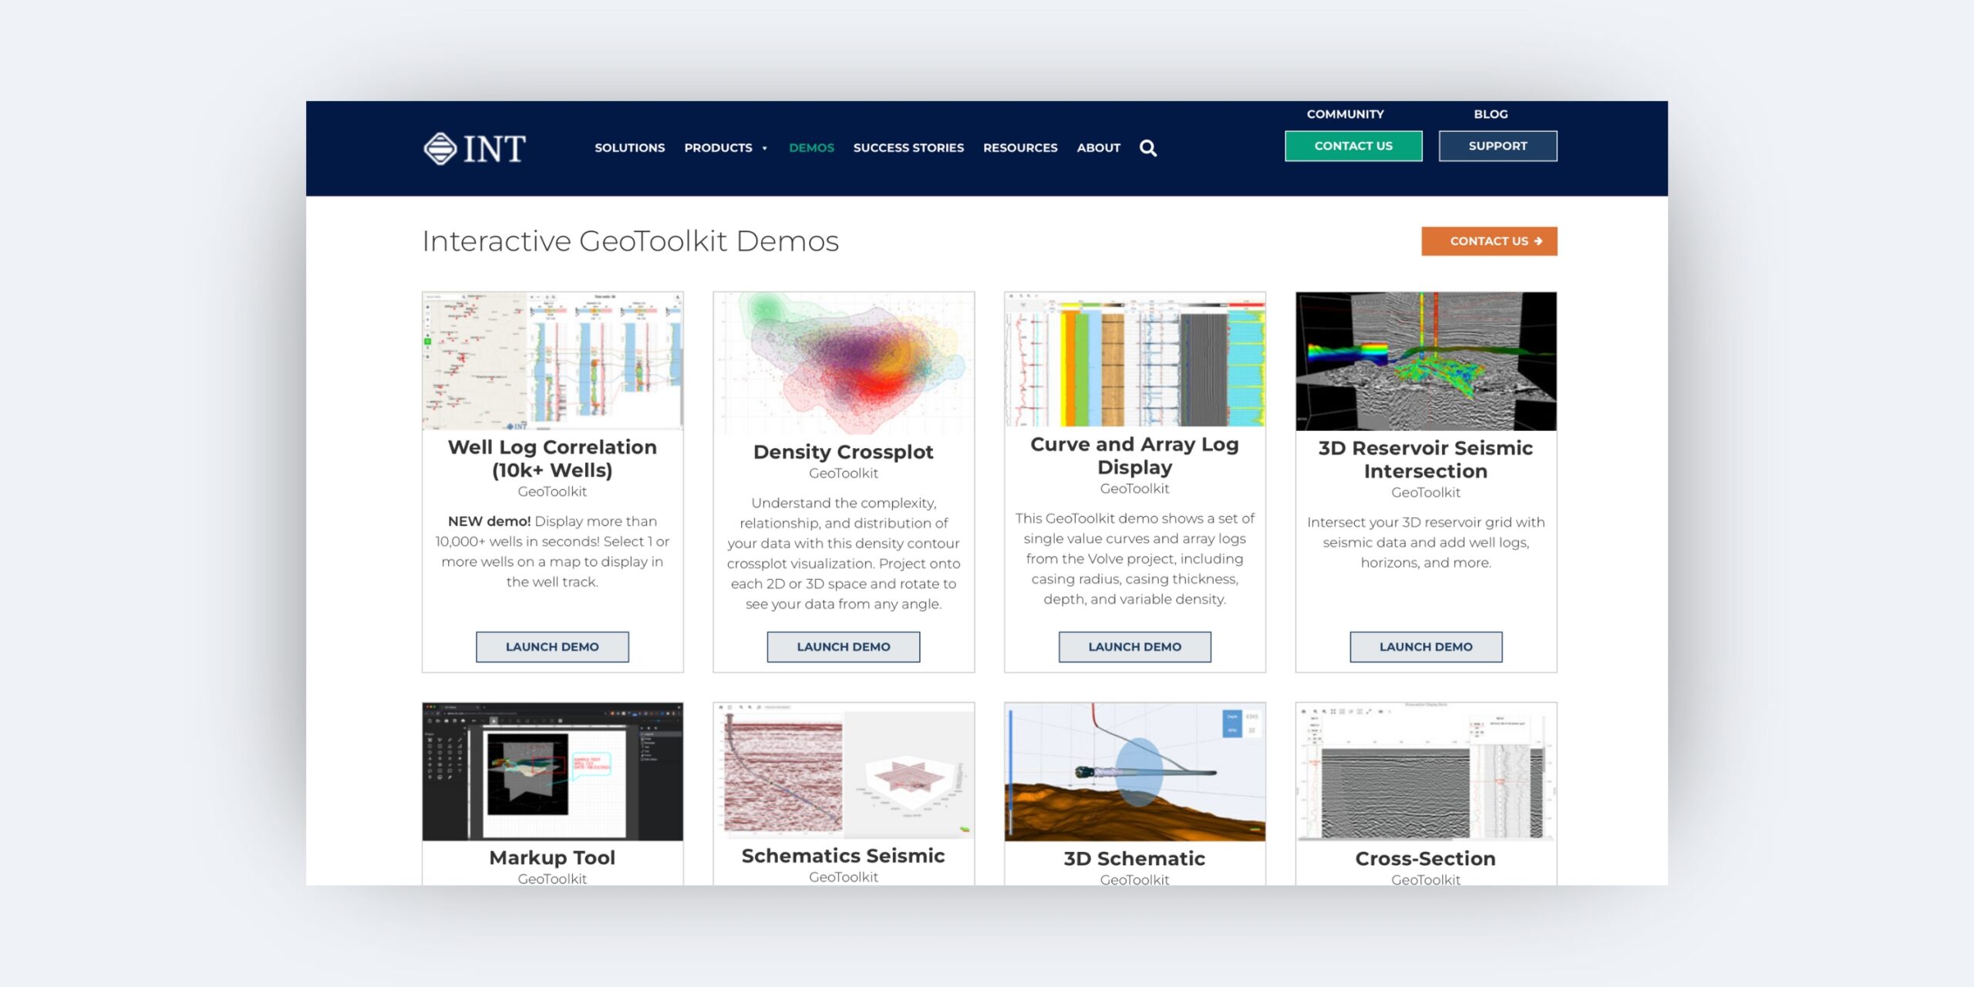1974x987 pixels.
Task: Visit the Blog link
Action: (x=1491, y=114)
